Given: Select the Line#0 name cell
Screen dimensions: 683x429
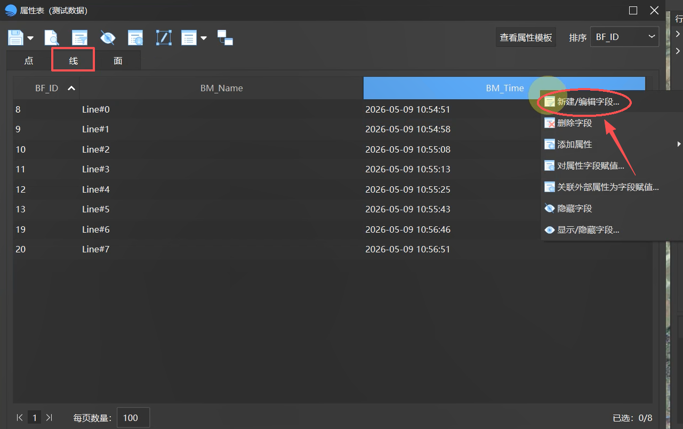Looking at the screenshot, I should [221, 109].
